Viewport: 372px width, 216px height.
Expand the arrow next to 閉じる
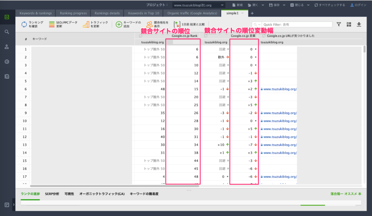click(308, 5)
